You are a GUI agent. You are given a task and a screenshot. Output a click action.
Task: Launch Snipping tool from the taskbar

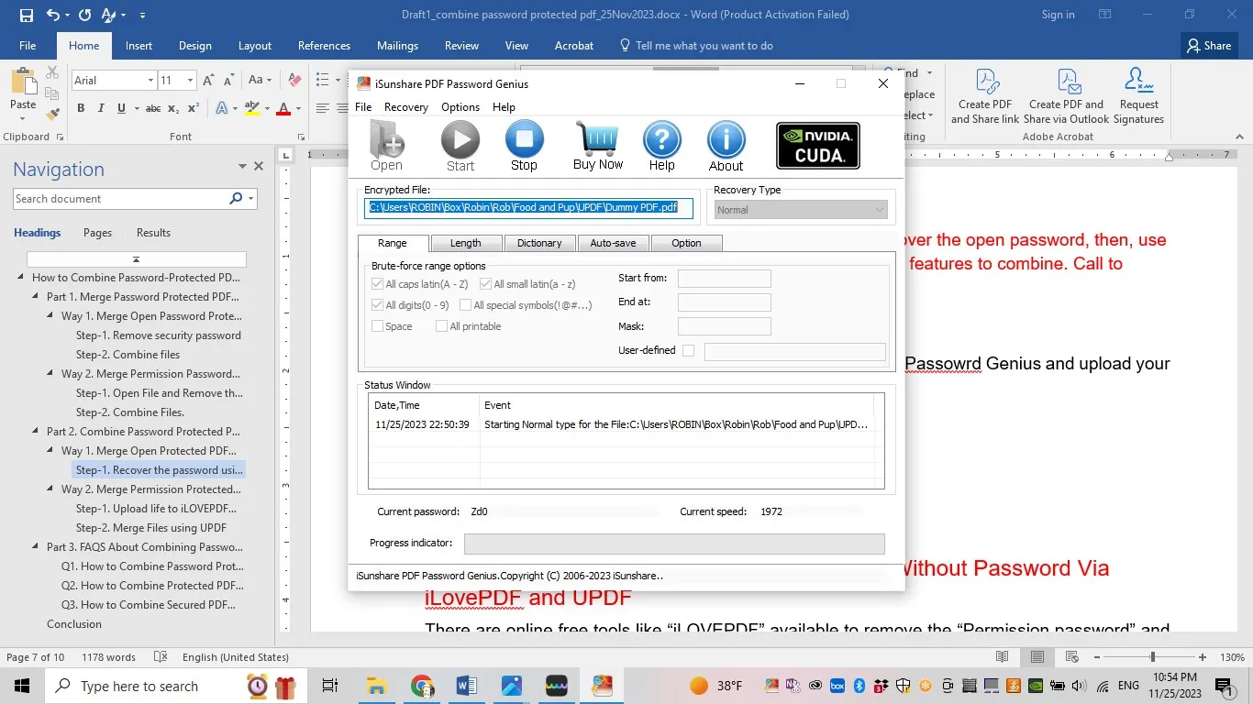pyautogui.click(x=555, y=685)
